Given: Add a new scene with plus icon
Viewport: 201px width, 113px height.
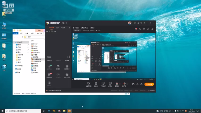Looking at the screenshot, I should click(70, 28).
